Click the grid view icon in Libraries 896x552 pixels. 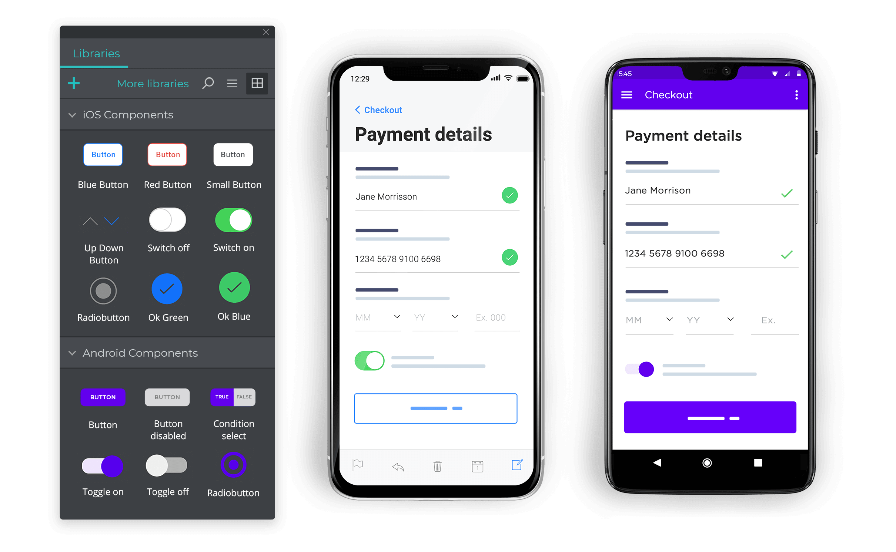click(x=257, y=83)
